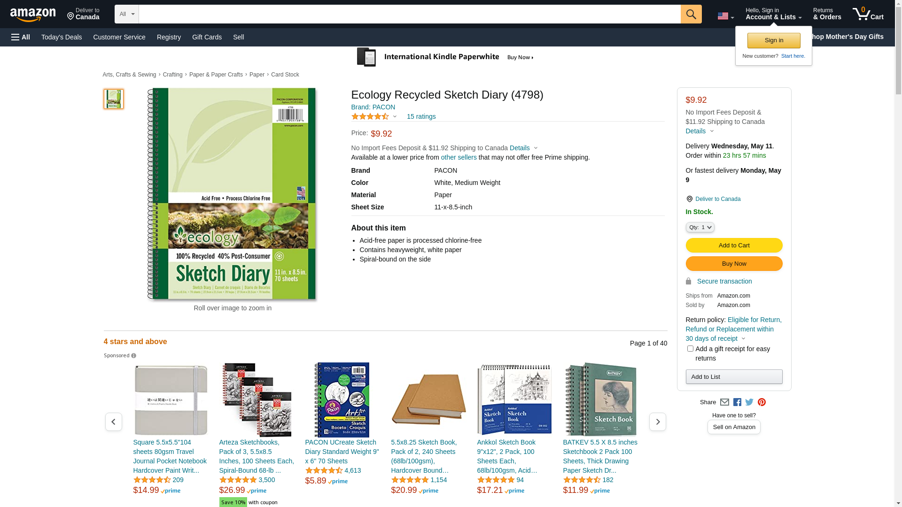Click the Add to Cart button

click(734, 246)
